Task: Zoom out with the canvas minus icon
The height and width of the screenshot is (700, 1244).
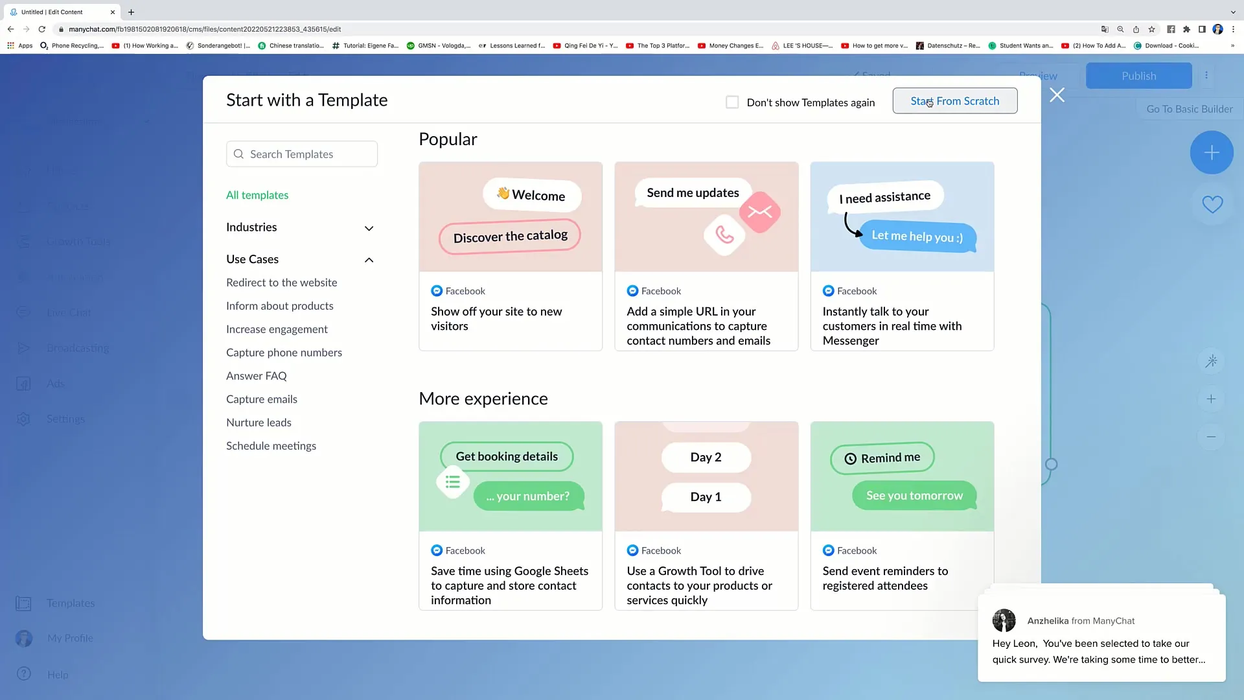Action: tap(1211, 437)
